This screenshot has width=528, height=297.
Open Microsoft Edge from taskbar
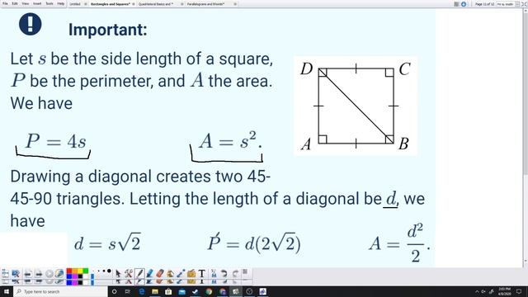[141, 291]
